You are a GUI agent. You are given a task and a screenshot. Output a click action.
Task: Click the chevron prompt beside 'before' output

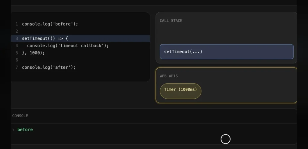tap(14, 130)
